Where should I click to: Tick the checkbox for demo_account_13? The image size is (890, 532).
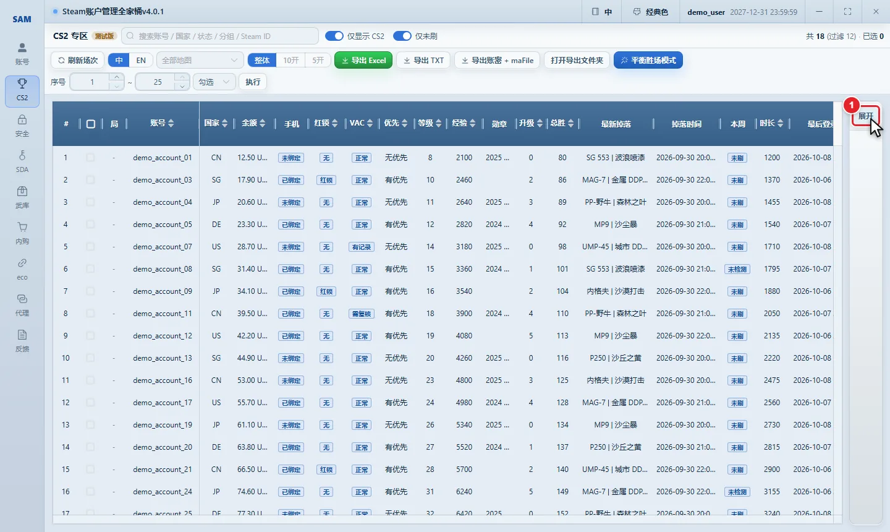pos(91,358)
